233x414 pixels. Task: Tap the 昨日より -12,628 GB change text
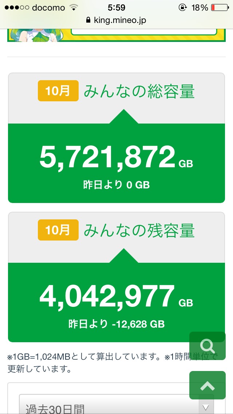tap(116, 324)
